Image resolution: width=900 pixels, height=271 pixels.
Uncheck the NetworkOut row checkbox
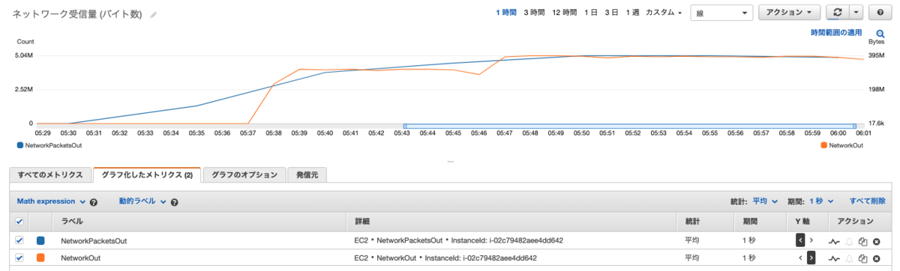(19, 258)
